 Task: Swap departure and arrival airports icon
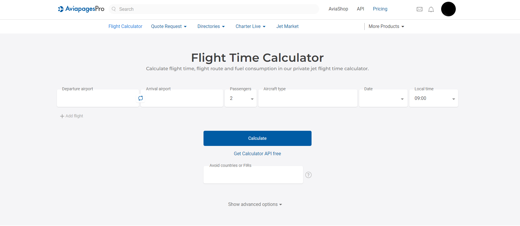[x=140, y=98]
